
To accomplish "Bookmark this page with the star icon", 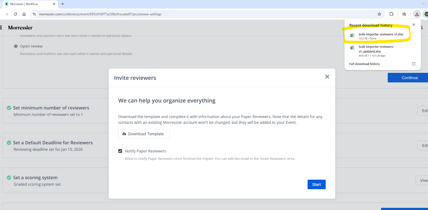I will 379,14.
